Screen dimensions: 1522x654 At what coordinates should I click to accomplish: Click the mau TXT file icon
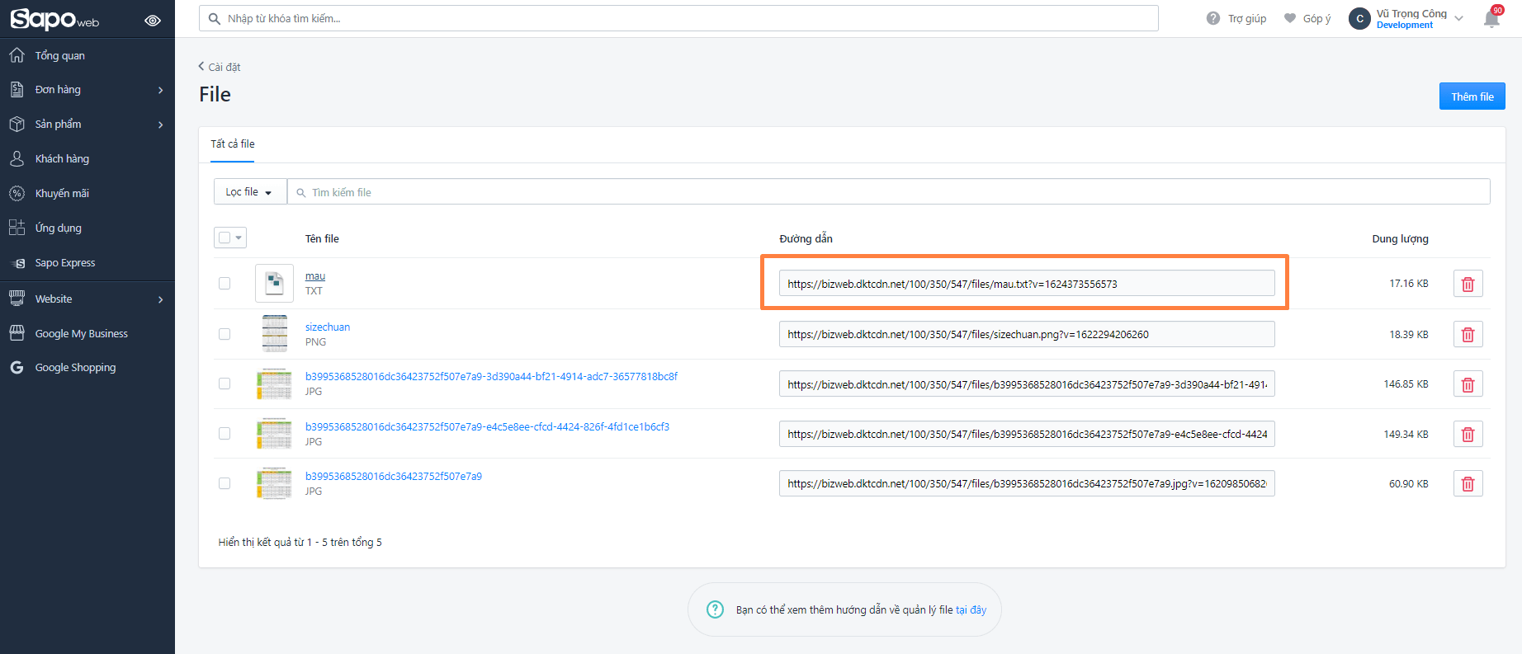[274, 284]
